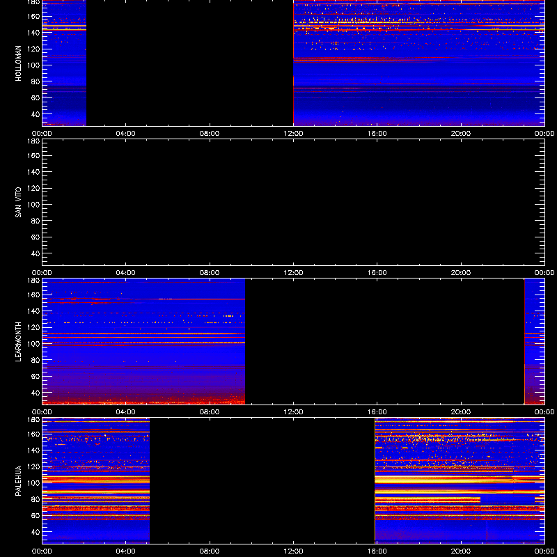Choose the 160 frequency label on Palehua axis

33,434
